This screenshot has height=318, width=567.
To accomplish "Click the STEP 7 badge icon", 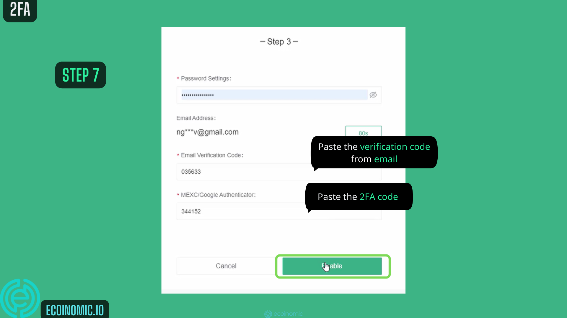I will tap(81, 74).
